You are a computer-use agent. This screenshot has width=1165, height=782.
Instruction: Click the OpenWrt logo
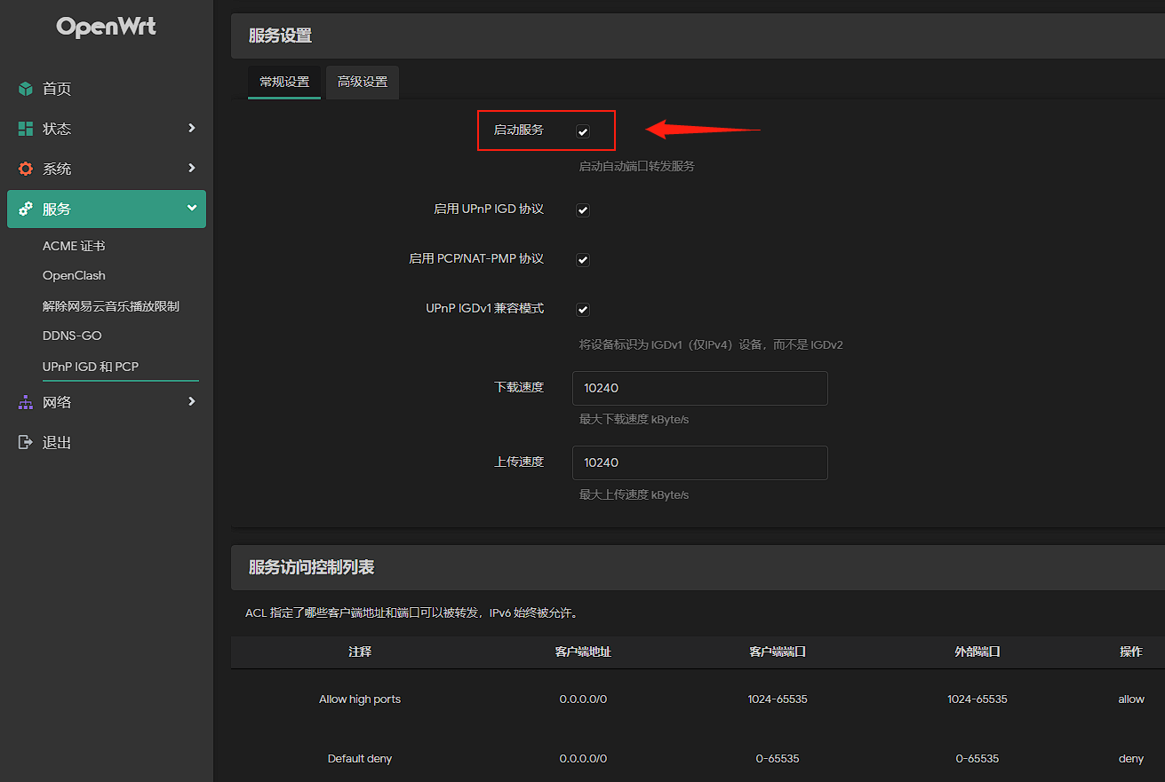click(106, 27)
